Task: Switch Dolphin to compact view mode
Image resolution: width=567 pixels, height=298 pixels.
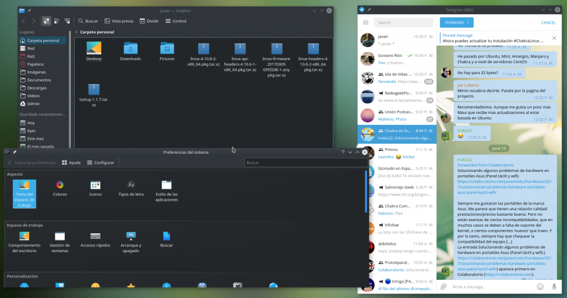Action: 57,21
